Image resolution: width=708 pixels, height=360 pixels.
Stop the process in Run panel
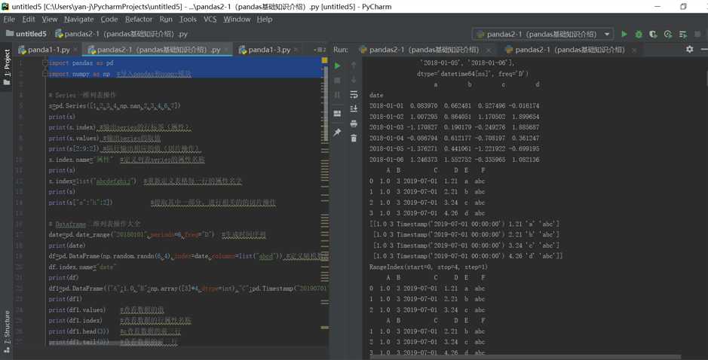click(337, 81)
